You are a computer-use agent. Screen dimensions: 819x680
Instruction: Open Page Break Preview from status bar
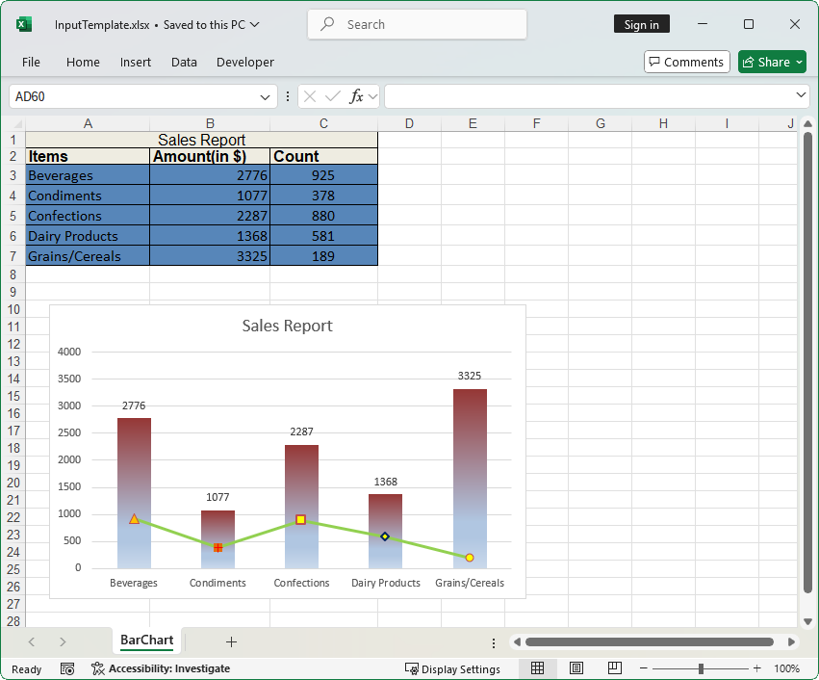614,667
